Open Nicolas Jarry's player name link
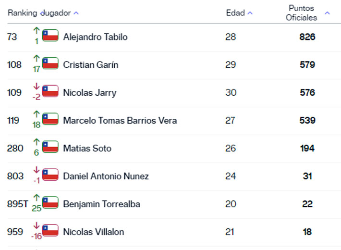The image size is (341, 250). (x=89, y=92)
